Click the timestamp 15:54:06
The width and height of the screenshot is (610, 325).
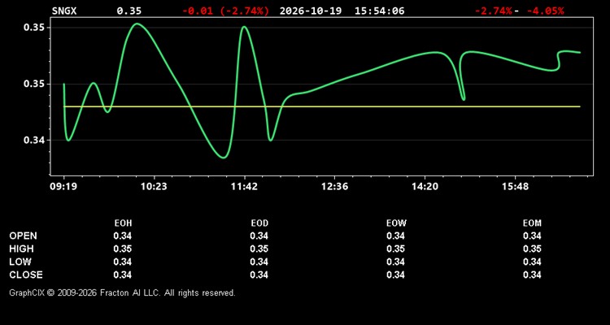click(x=379, y=11)
